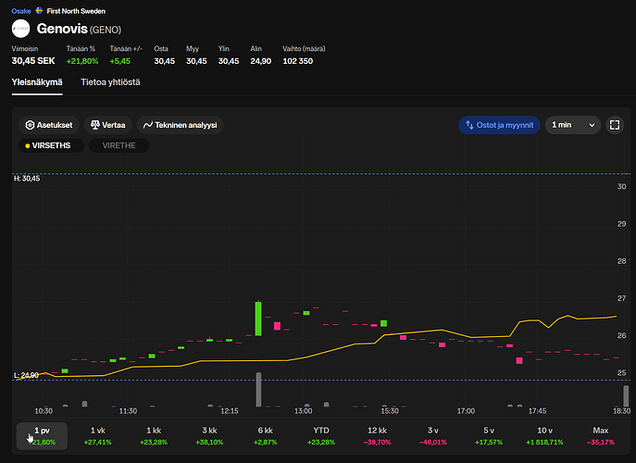Click the +5,45 daily change value
The height and width of the screenshot is (463, 636).
click(x=120, y=61)
